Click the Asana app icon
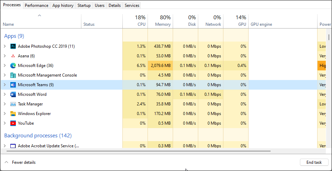The image size is (332, 171). click(x=13, y=56)
